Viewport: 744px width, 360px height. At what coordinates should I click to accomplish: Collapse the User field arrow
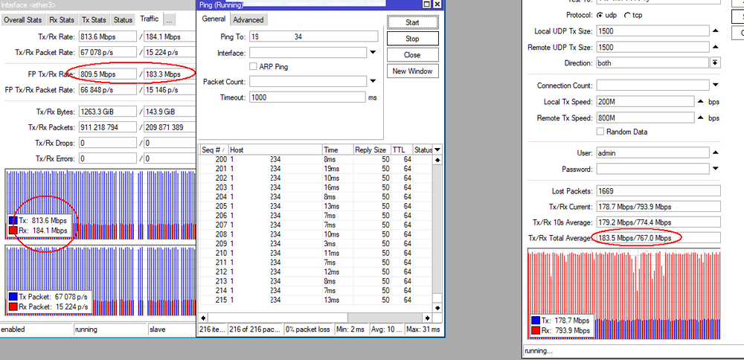[716, 153]
